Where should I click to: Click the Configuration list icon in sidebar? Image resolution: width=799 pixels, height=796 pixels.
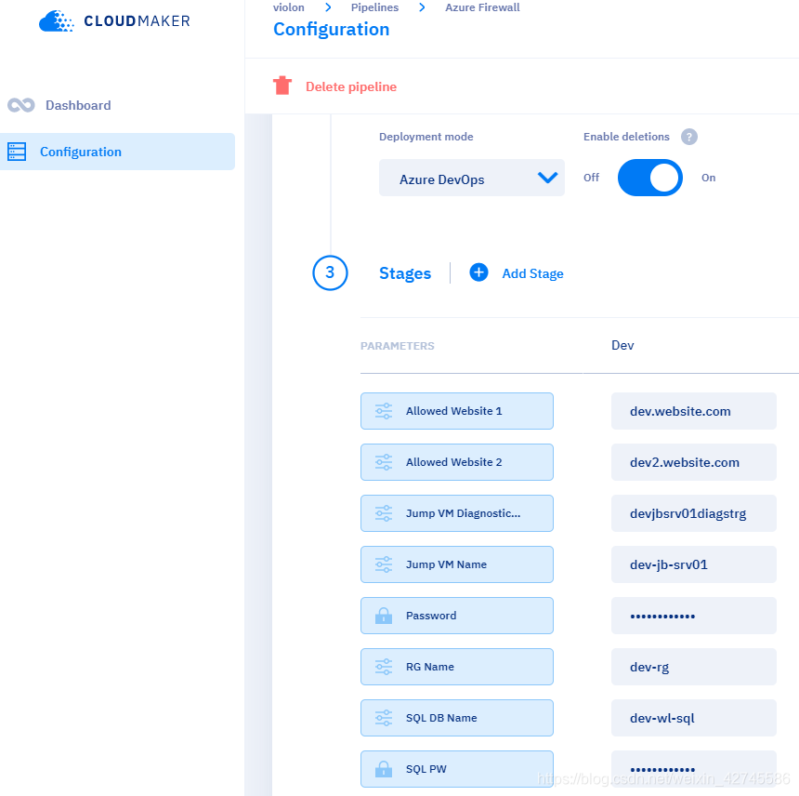coord(17,152)
